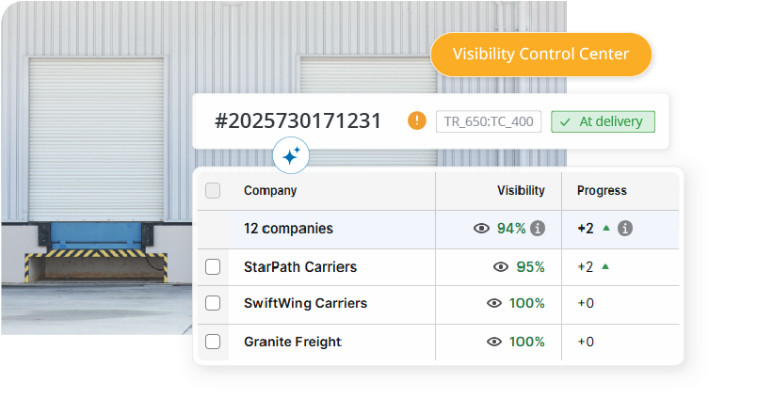Toggle the select-all header checkbox
Image resolution: width=773 pixels, height=415 pixels.
(x=213, y=190)
